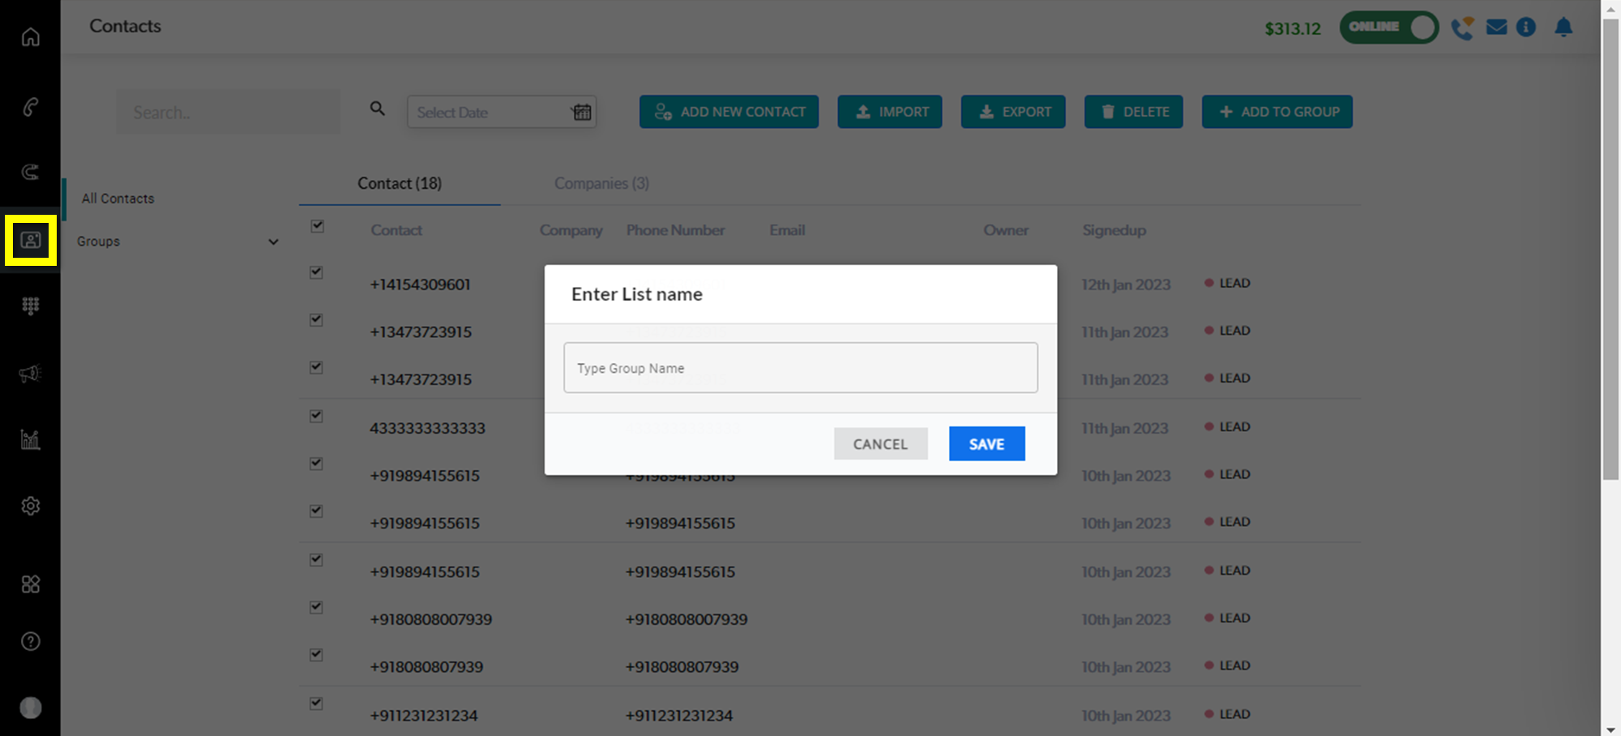Image resolution: width=1621 pixels, height=736 pixels.
Task: Click the notification bell icon
Action: tap(1563, 28)
